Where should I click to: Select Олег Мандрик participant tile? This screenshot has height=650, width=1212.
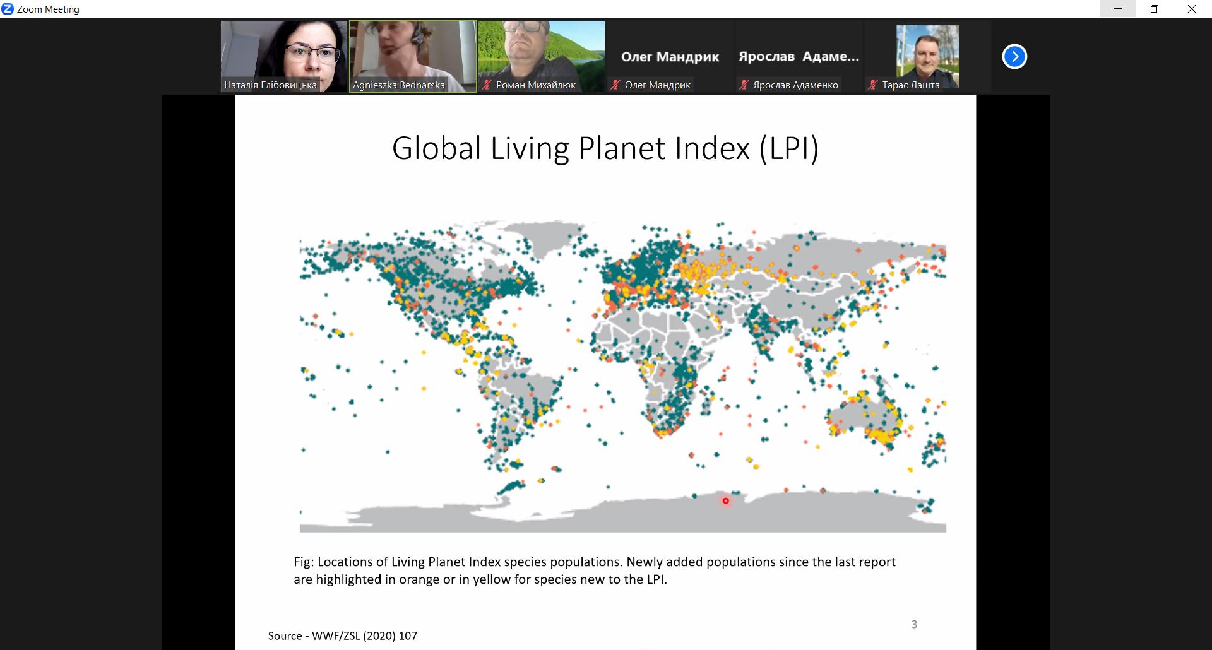pos(670,57)
